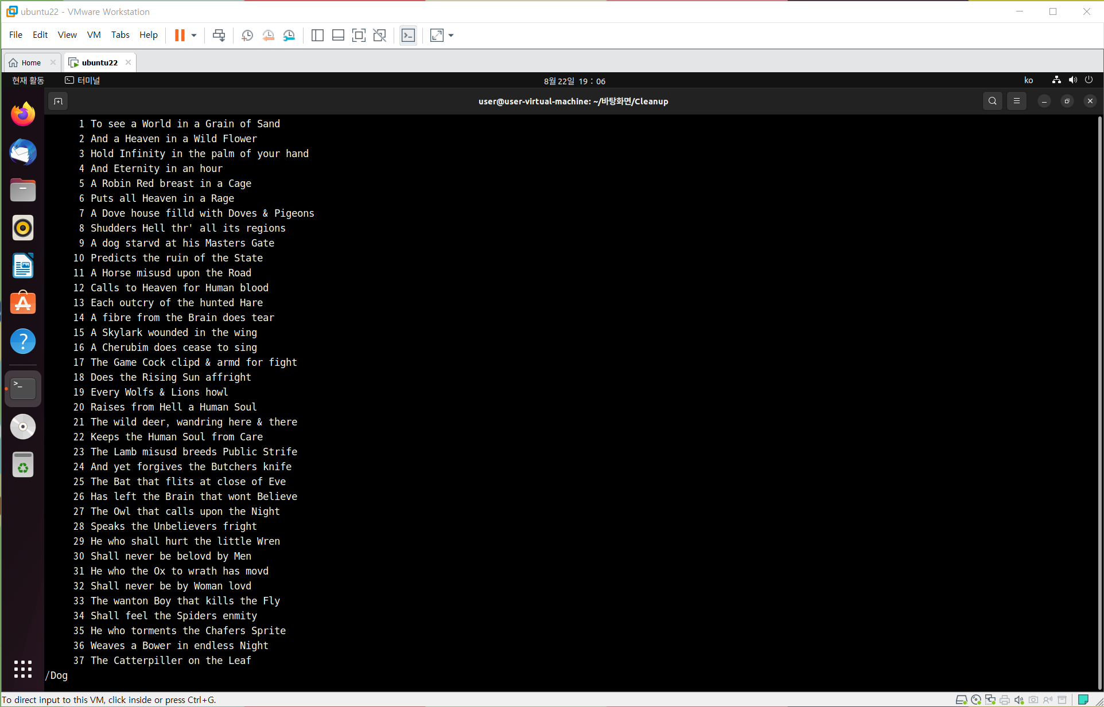The width and height of the screenshot is (1104, 707).
Task: Open the power options dropdown arrow
Action: click(x=194, y=36)
